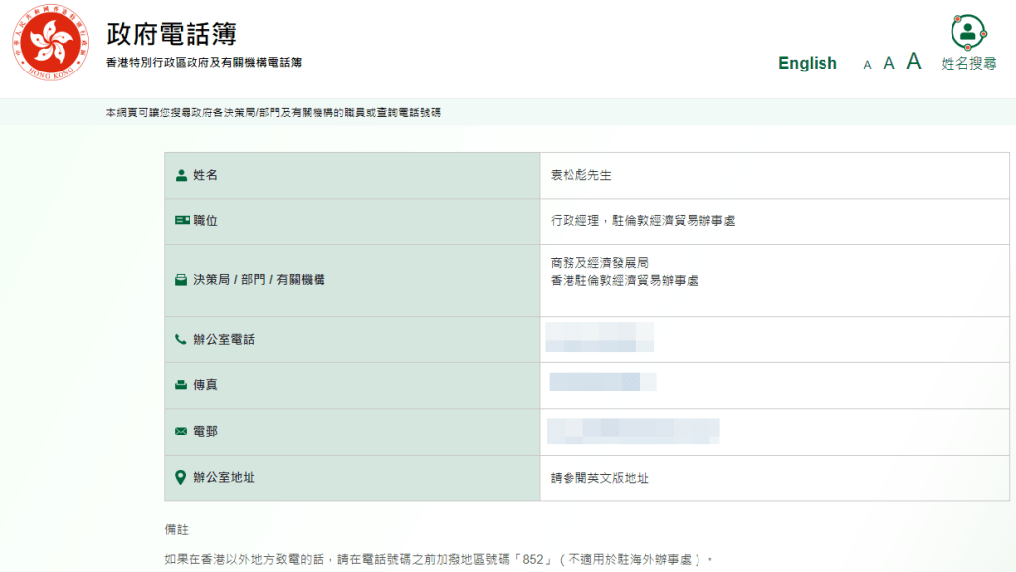Open the name search person icon
The image size is (1016, 572).
(968, 32)
